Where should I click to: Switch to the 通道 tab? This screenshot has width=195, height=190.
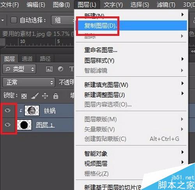pyautogui.click(x=27, y=59)
